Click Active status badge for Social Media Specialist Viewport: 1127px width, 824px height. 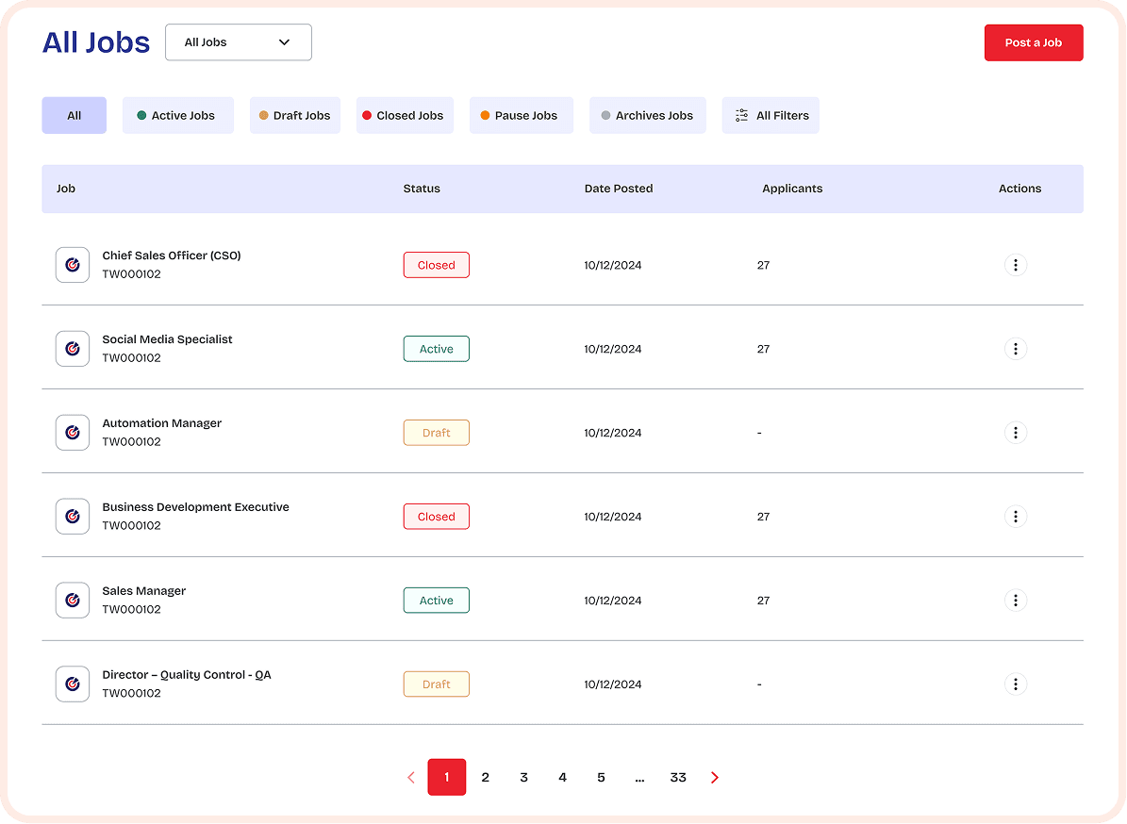click(437, 349)
